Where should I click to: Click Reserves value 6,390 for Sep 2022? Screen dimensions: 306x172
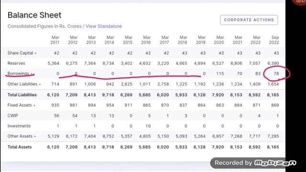273,64
